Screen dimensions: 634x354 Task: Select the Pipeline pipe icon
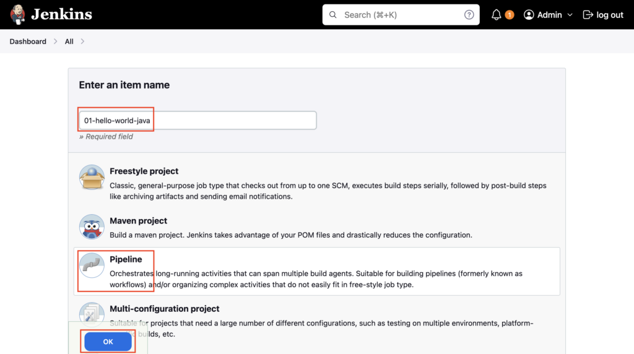pos(92,265)
